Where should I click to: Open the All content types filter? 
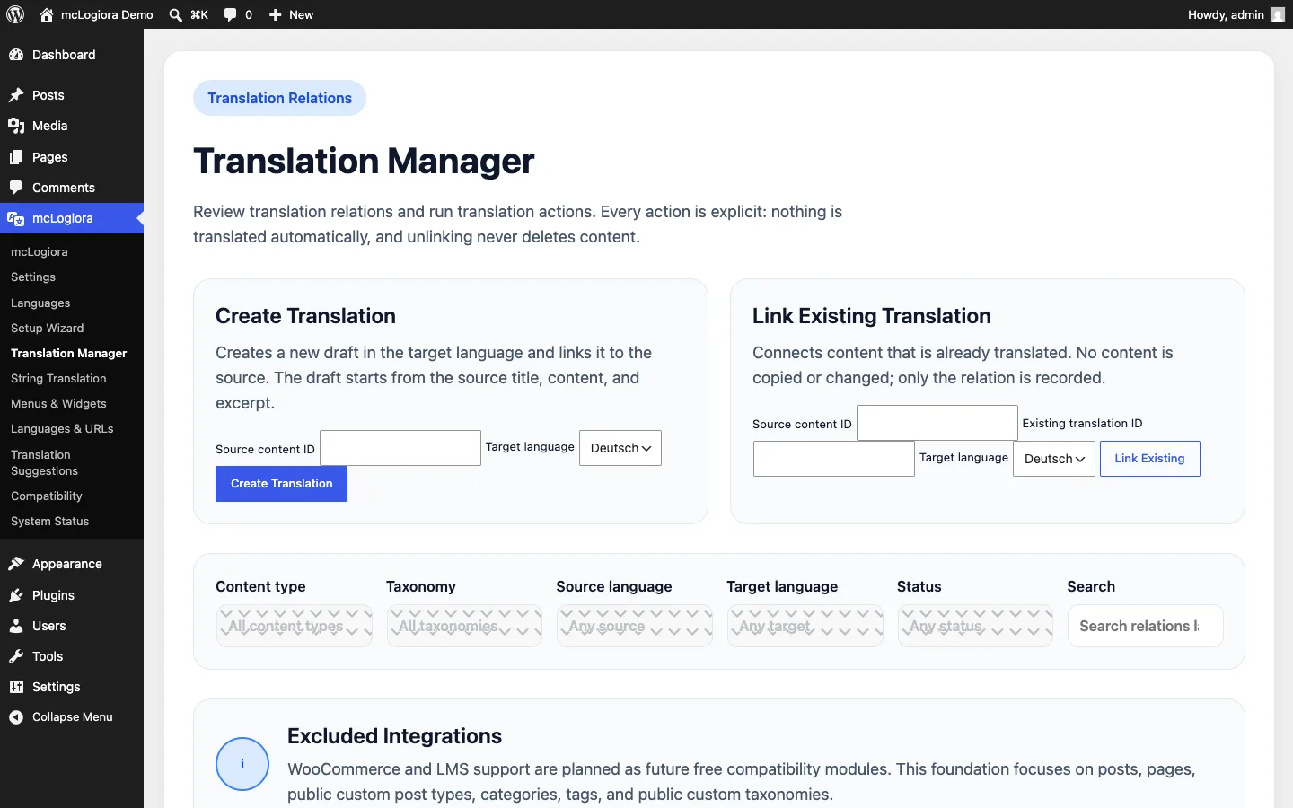click(x=295, y=626)
